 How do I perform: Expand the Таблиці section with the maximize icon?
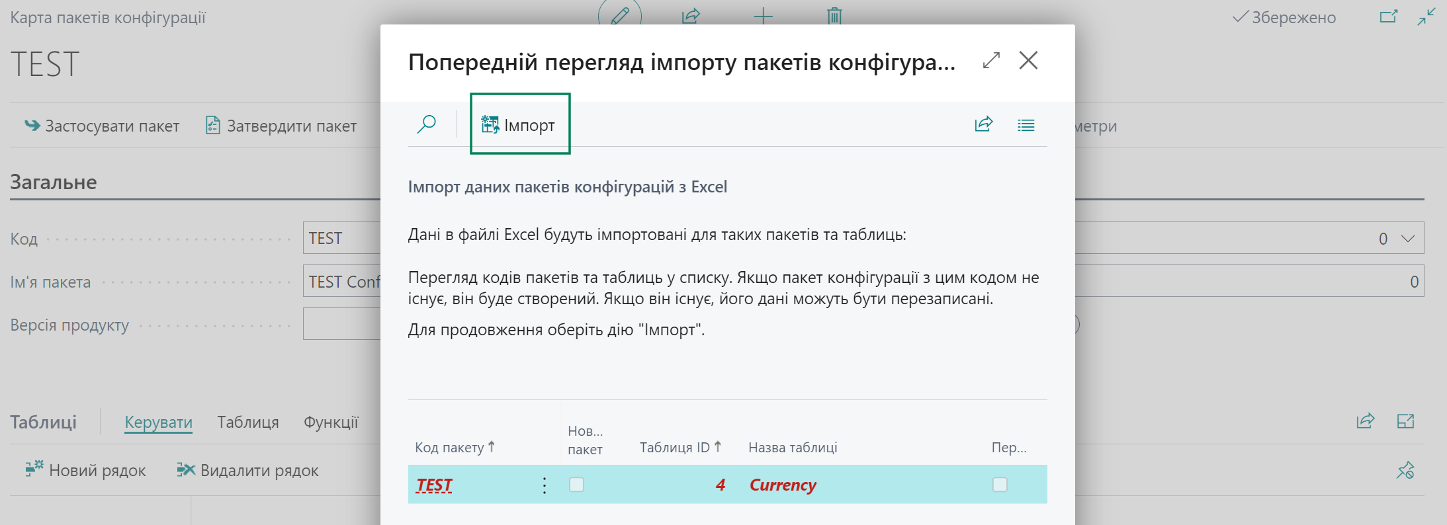[1405, 421]
